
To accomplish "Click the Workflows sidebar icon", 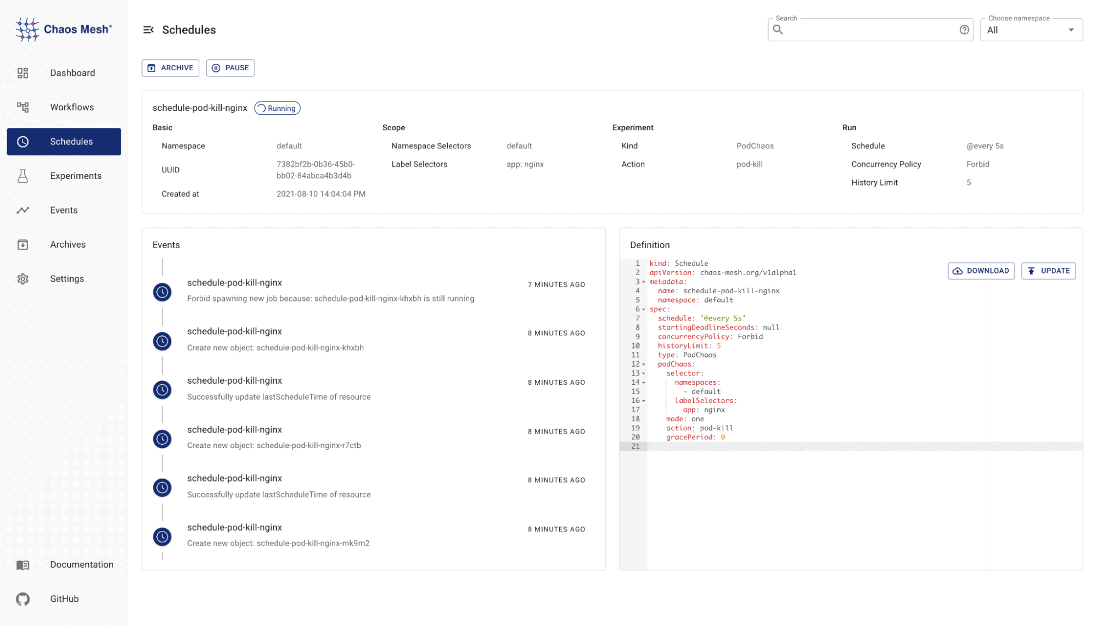I will click(x=22, y=107).
